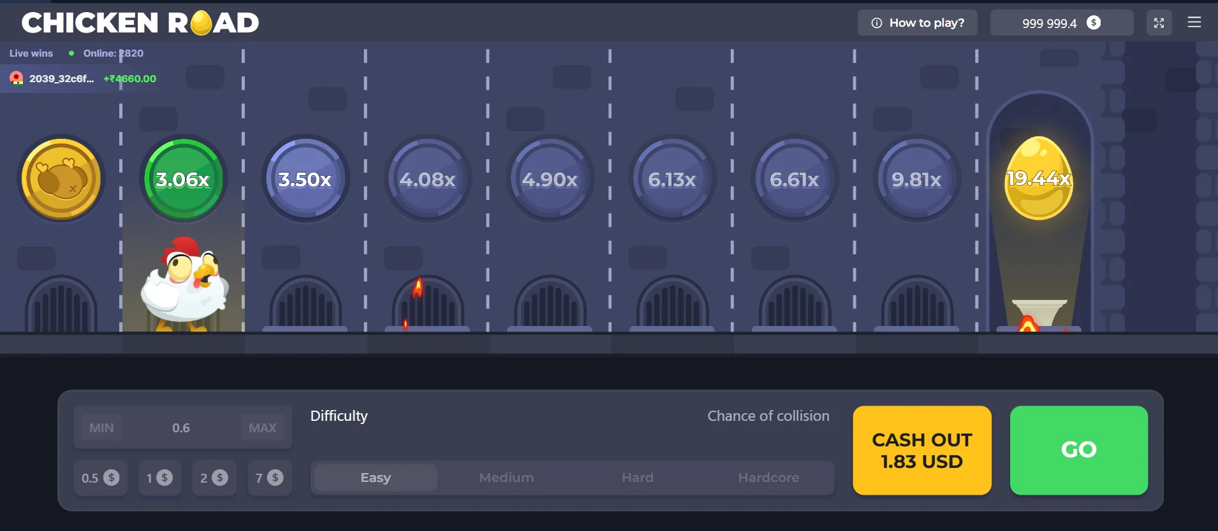Click the 4.08x multiplier coin
This screenshot has width=1218, height=531.
[x=428, y=179]
